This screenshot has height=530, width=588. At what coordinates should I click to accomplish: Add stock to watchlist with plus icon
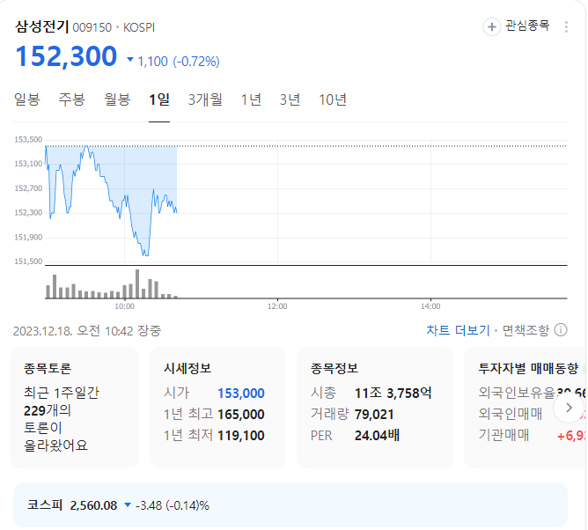(492, 26)
